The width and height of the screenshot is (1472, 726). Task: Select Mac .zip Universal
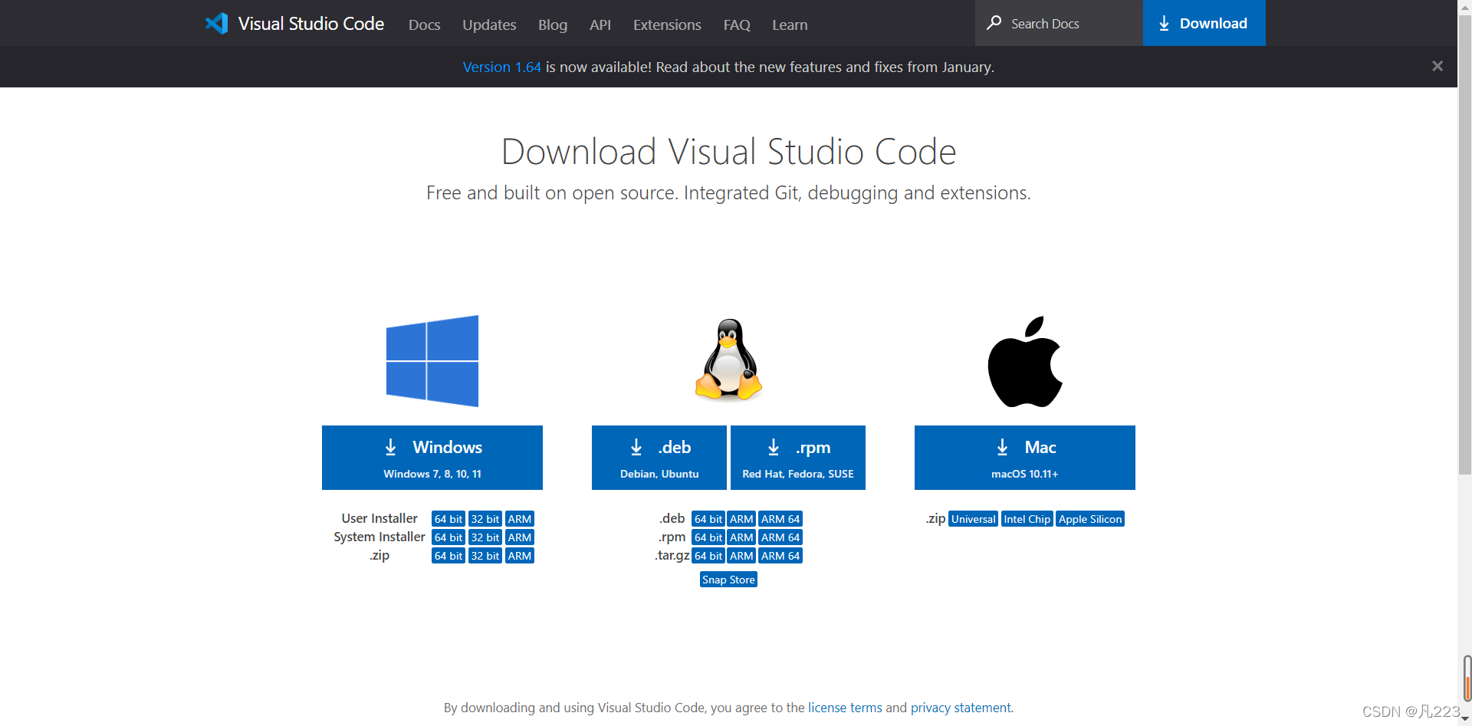click(974, 519)
